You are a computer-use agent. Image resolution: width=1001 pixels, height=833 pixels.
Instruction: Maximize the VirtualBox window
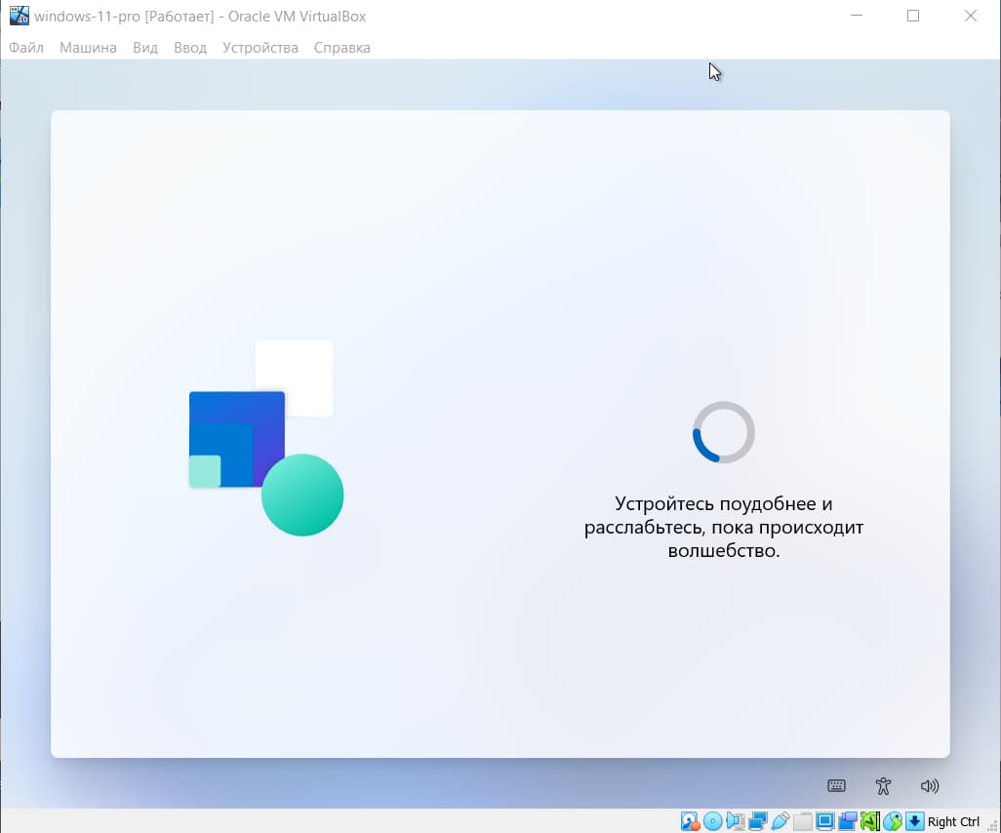click(913, 16)
